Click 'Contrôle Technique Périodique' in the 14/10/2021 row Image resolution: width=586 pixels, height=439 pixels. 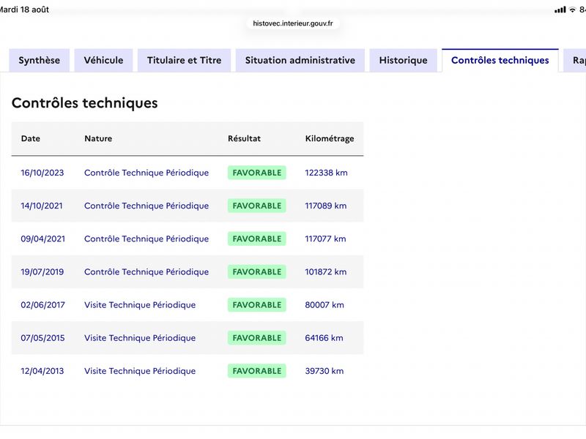[x=146, y=206]
